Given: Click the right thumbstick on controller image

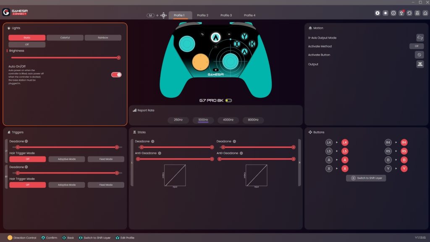Looking at the screenshot, I should pos(231,61).
